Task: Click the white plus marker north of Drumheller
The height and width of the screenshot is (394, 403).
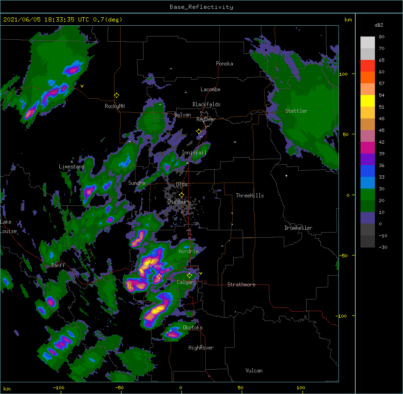Action: pos(286,175)
